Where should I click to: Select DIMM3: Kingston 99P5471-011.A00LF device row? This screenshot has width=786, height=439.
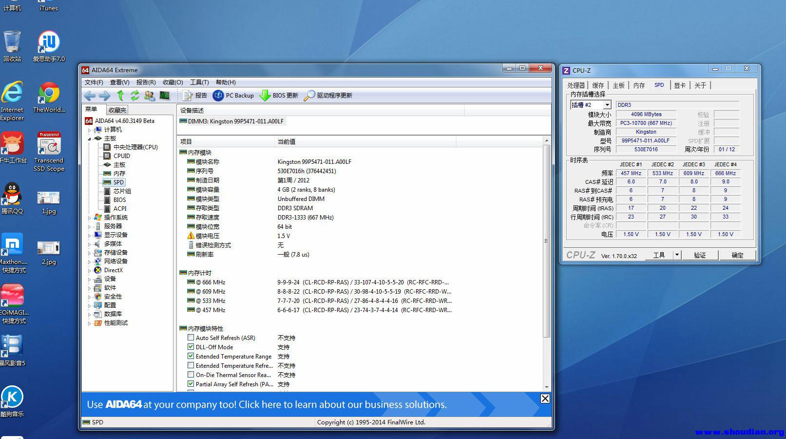(x=231, y=121)
